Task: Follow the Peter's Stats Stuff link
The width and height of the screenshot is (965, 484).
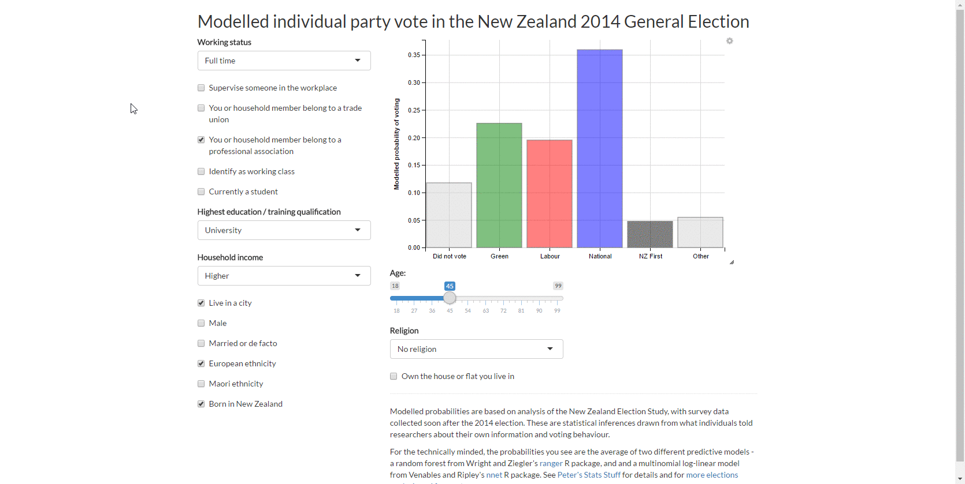Action: click(x=589, y=475)
